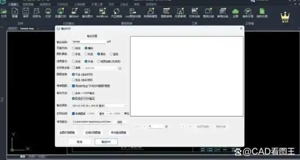
Task: Open the fourth ribbon tab
Action: [63, 4]
